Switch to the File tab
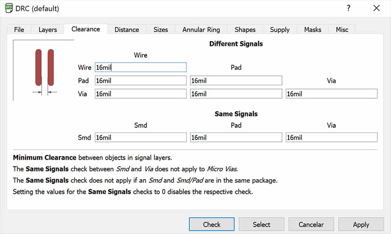The width and height of the screenshot is (391, 234). tap(19, 29)
